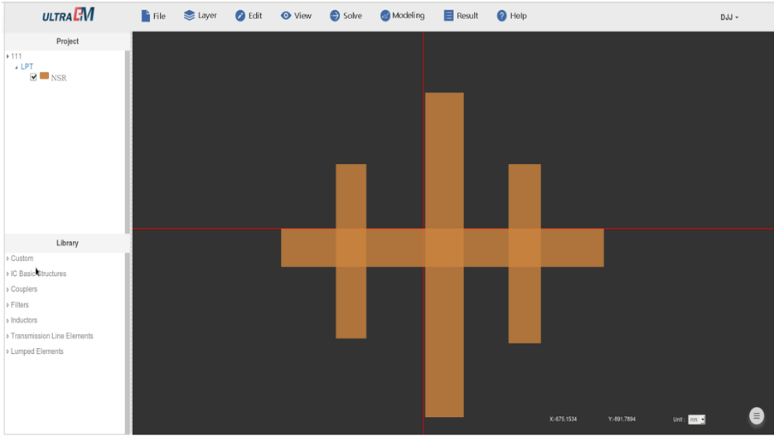Click the File document icon

[146, 16]
